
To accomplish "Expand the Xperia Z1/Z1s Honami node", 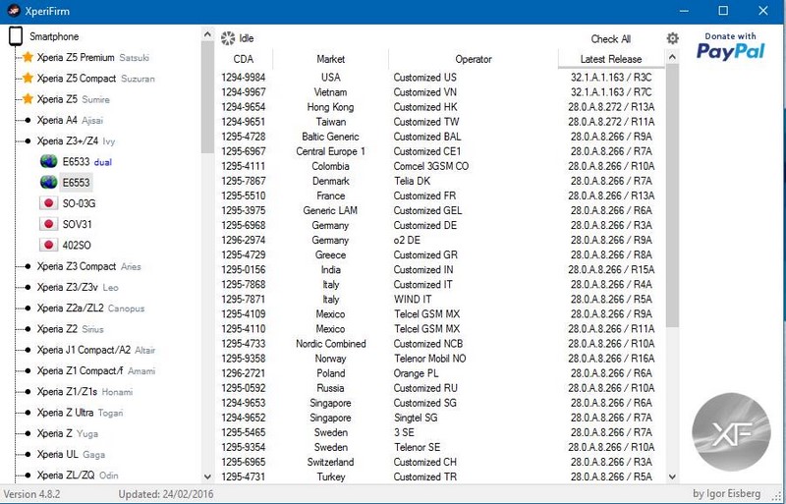I will click(x=28, y=392).
